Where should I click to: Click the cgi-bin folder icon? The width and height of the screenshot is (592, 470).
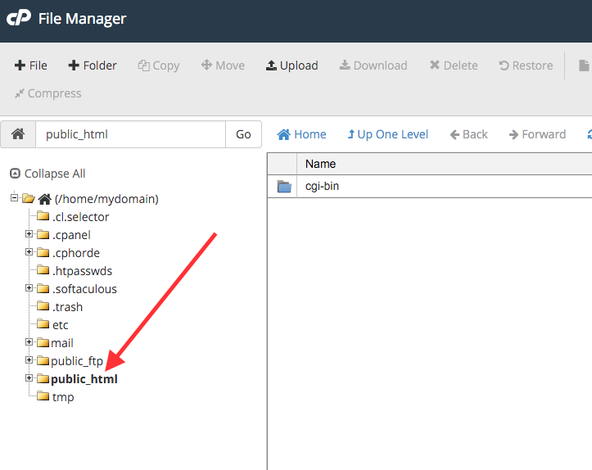(x=284, y=187)
